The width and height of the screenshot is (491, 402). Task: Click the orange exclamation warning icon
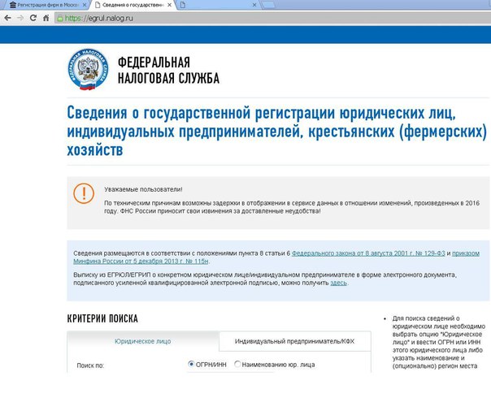(84, 193)
